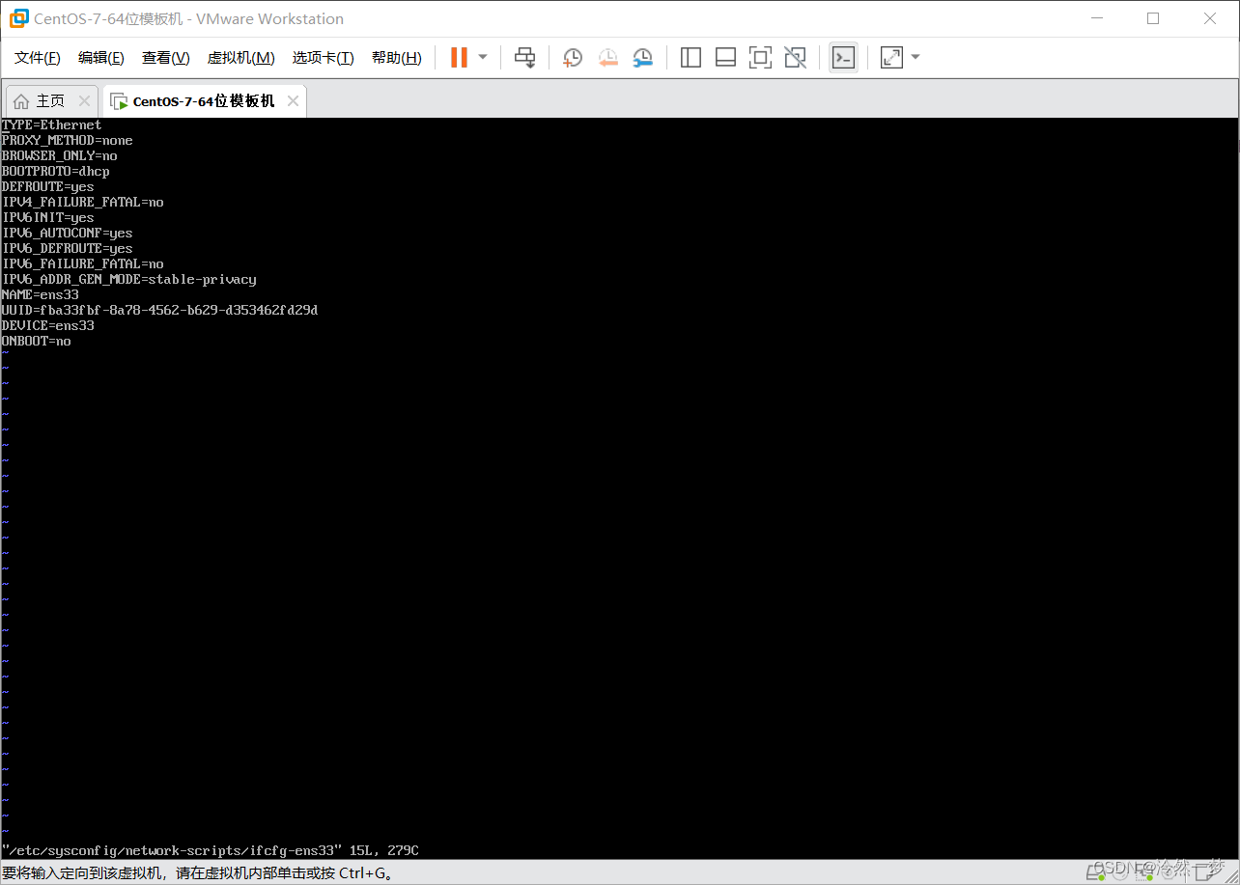The image size is (1240, 885).
Task: Open the snapshot manager
Action: 643,58
